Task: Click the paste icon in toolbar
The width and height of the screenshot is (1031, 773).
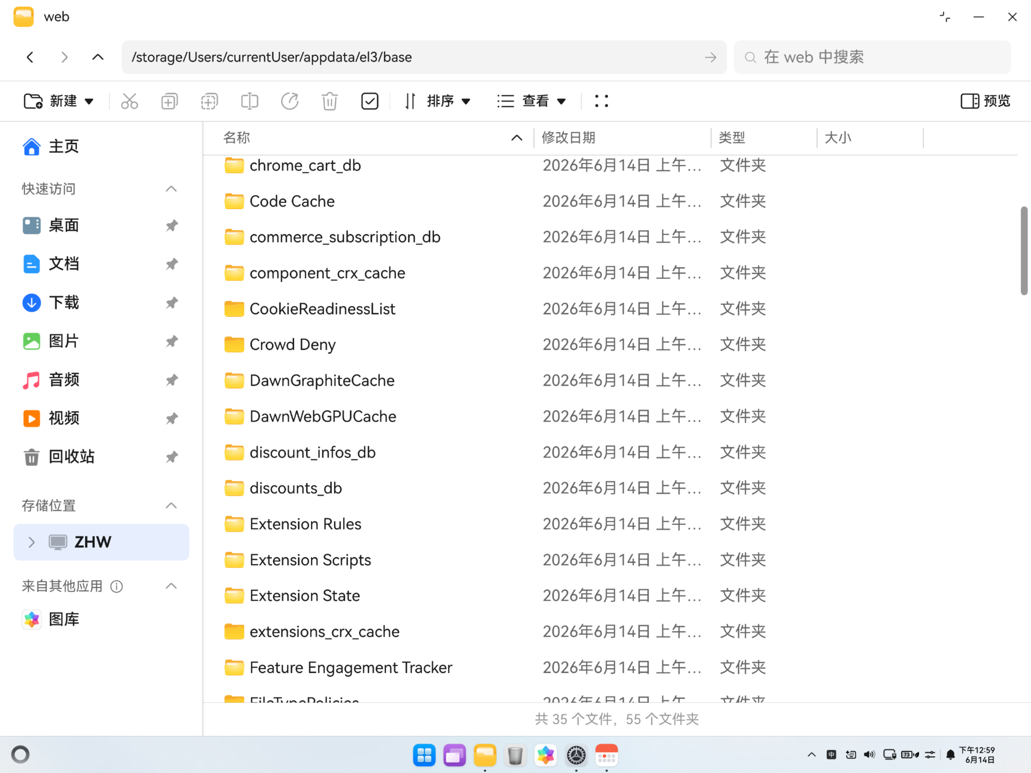Action: coord(209,101)
